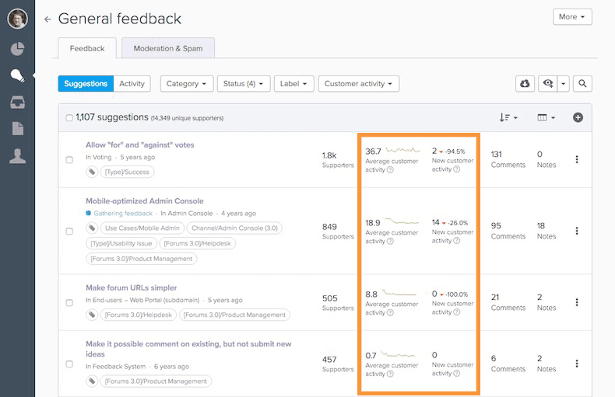Check the box for Make forum URLs simpler
The height and width of the screenshot is (397, 615).
tap(69, 302)
